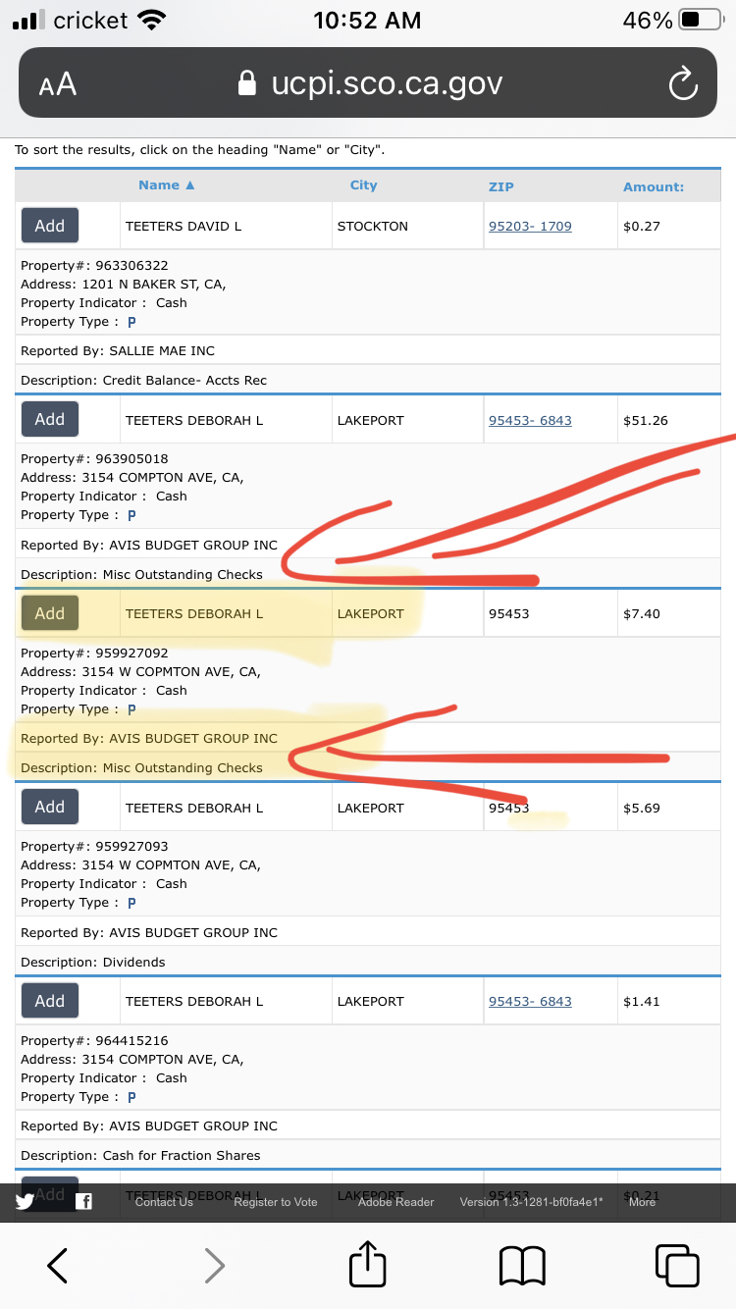Screen dimensions: 736x1309
Task: Select Description: Dividends text
Action: (93, 962)
